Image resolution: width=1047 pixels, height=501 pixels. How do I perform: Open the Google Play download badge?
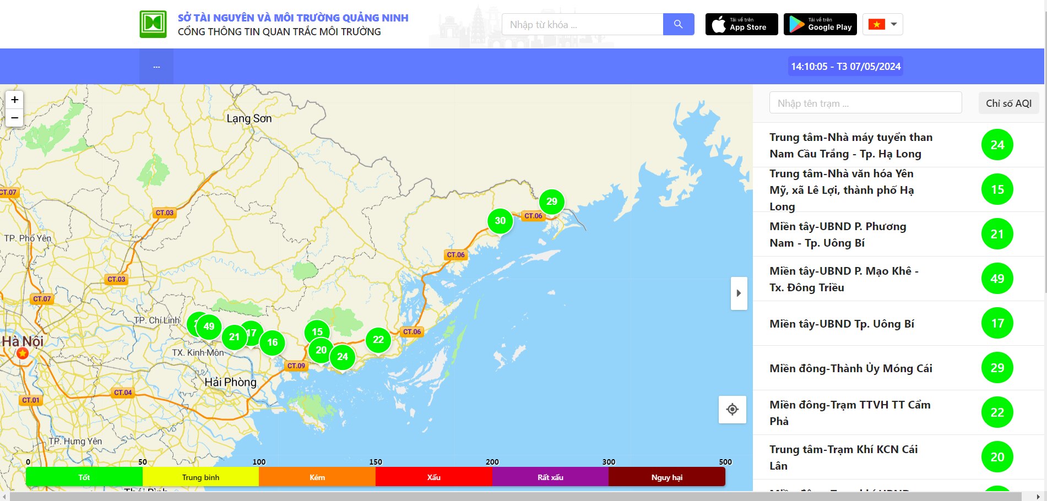click(x=820, y=24)
